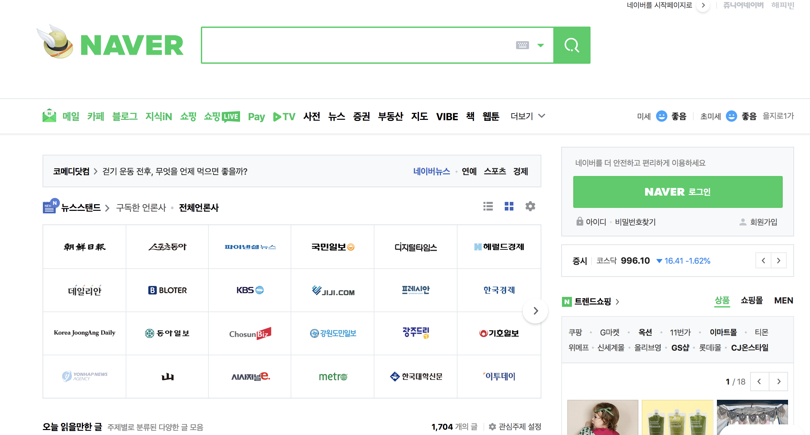Expand the search autocomplete dropdown arrow
The image size is (810, 435).
click(541, 45)
